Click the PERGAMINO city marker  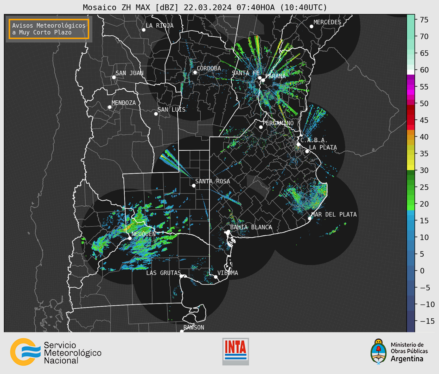(261, 127)
